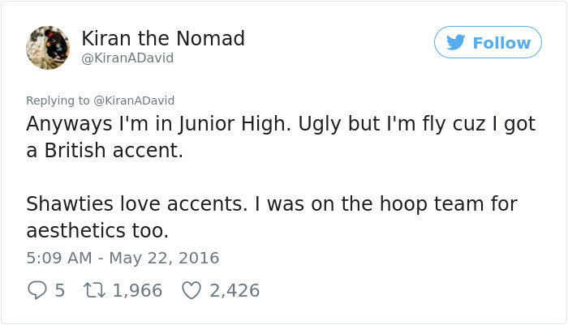Click the @KiranADavid handle under the name
Screen dimensions: 568x325
click(127, 58)
